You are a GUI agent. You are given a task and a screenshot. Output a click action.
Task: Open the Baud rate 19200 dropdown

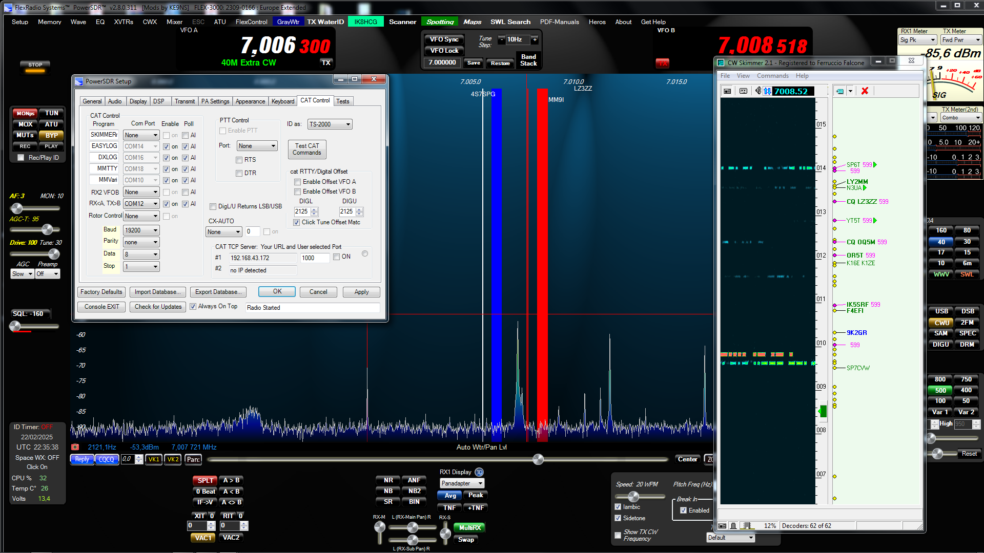point(141,230)
